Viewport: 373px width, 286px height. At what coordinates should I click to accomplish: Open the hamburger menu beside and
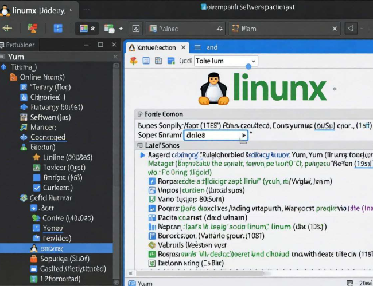[197, 47]
